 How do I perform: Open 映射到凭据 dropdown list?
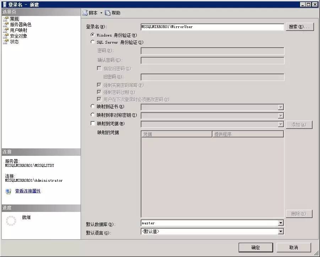pyautogui.click(x=281, y=124)
